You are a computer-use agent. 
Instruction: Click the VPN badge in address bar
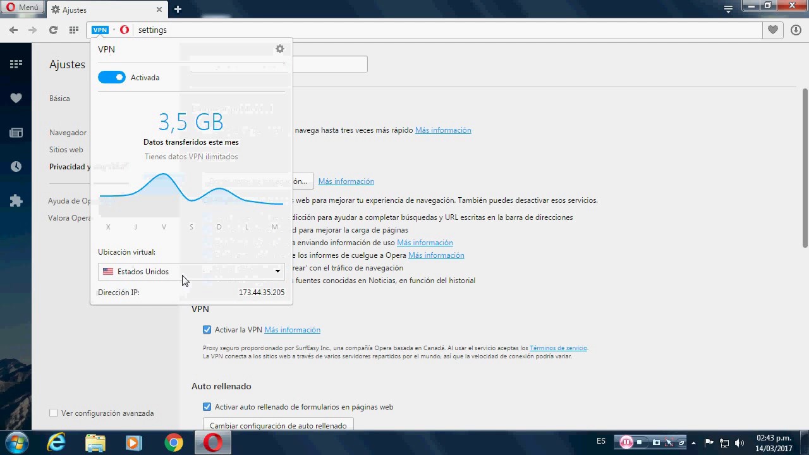point(100,30)
